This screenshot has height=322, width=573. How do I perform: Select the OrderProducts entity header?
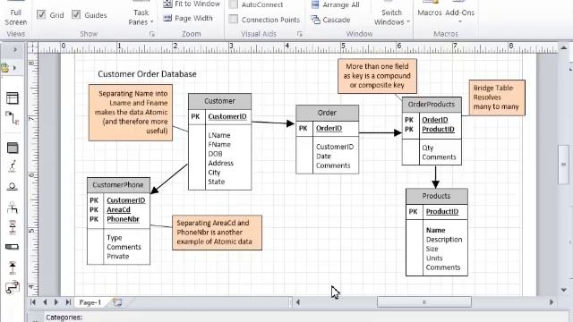tap(432, 105)
